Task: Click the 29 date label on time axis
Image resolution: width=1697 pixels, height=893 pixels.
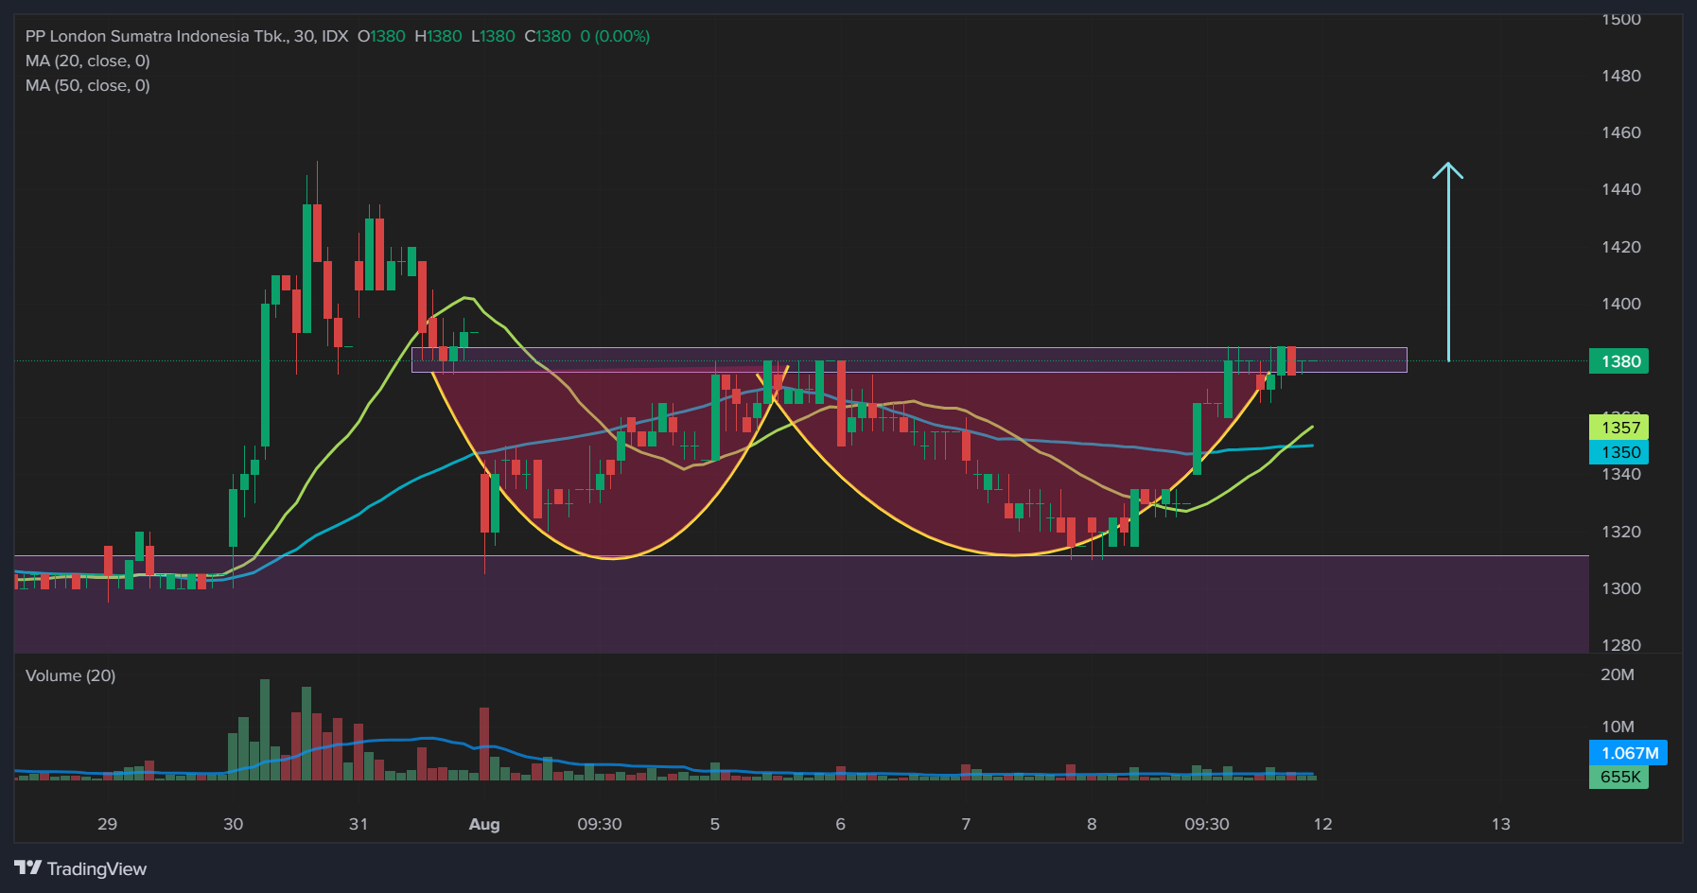Action: tap(108, 824)
